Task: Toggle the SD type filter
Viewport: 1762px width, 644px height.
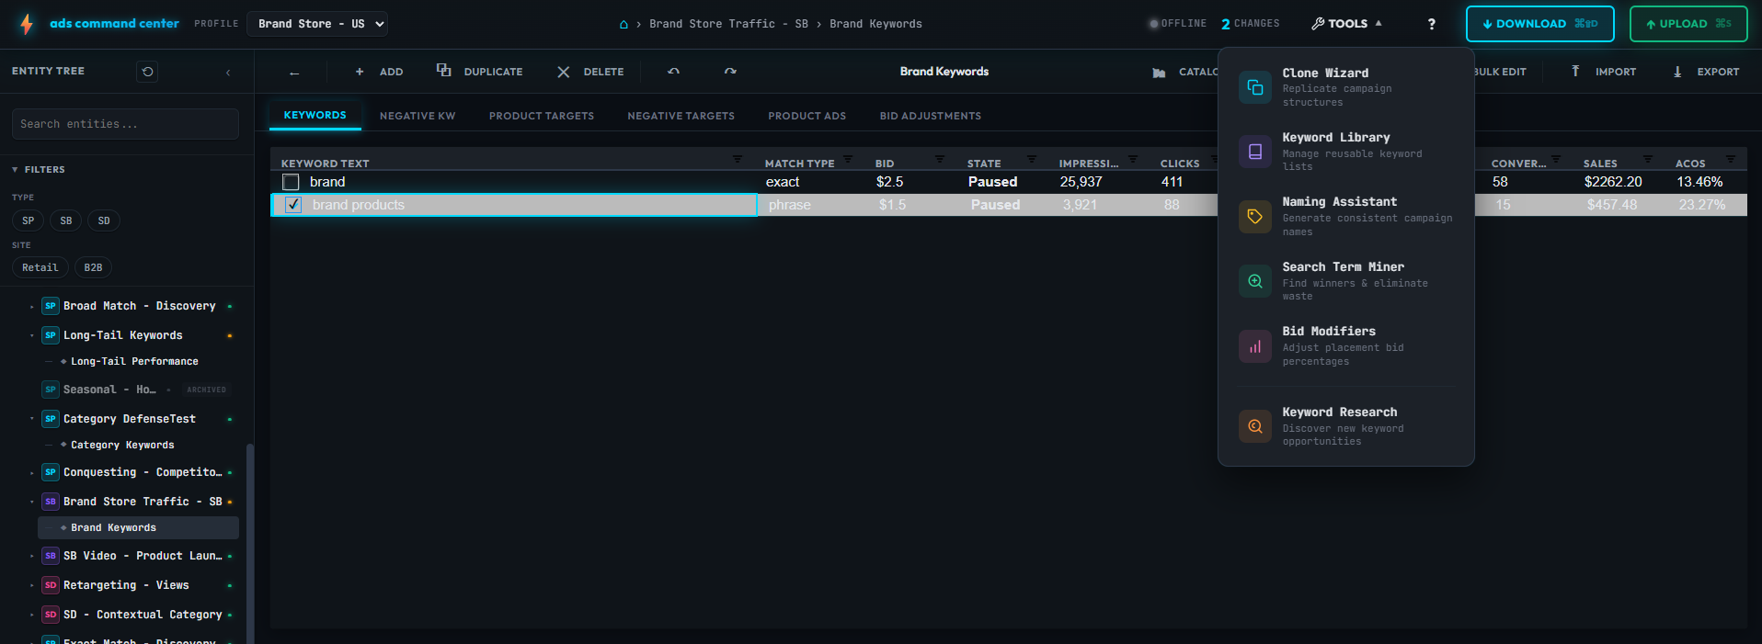Action: [x=104, y=220]
